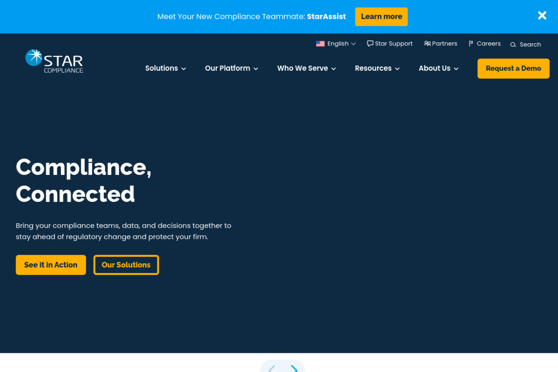The width and height of the screenshot is (558, 372).
Task: Click the US flag language icon
Action: pos(320,44)
